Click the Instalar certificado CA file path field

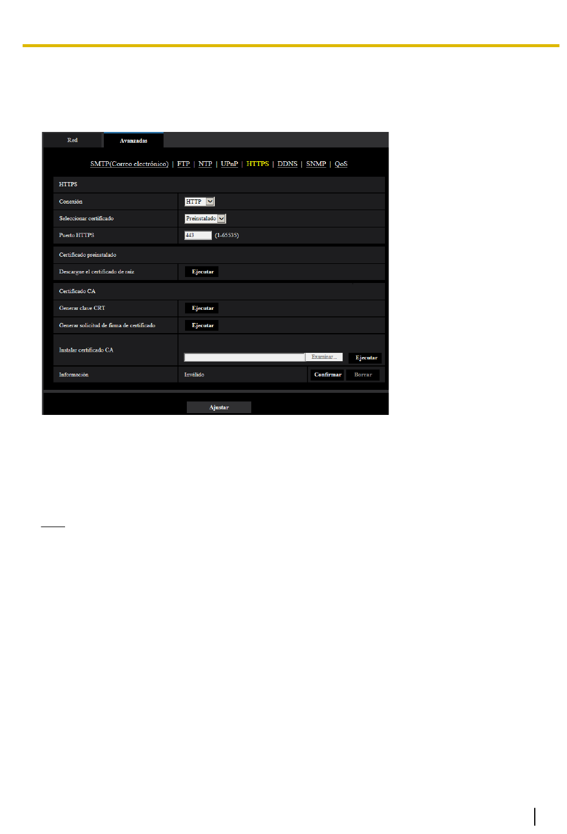click(x=245, y=357)
